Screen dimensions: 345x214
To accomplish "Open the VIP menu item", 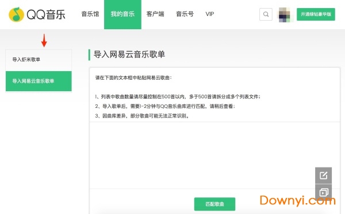I will tap(210, 14).
